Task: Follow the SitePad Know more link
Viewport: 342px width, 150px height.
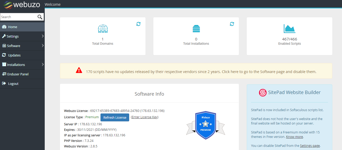Action: [x=294, y=137]
